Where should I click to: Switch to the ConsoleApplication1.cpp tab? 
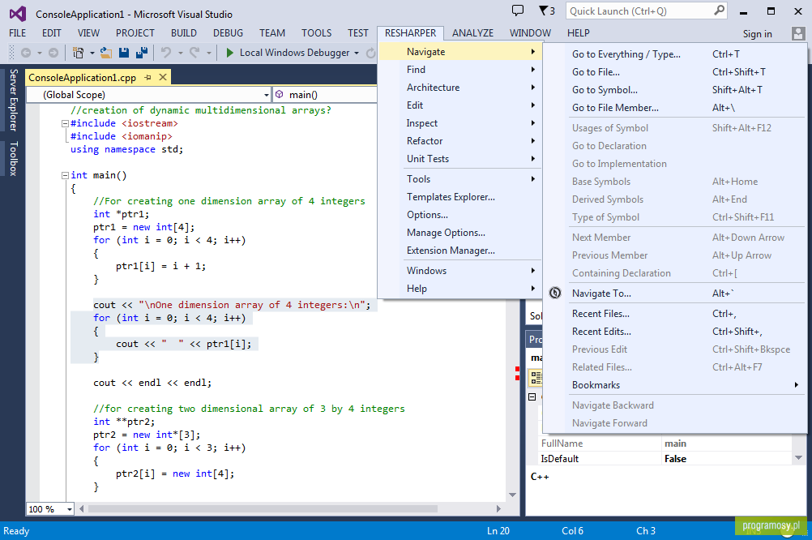83,78
